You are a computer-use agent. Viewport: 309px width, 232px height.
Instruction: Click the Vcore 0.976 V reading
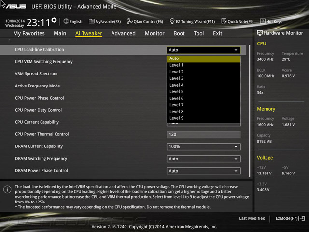click(x=288, y=76)
